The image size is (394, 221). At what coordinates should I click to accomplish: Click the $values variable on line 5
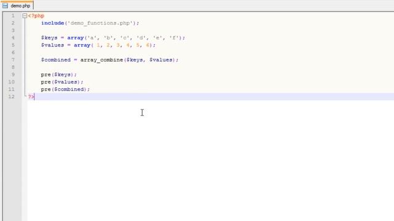[x=52, y=45]
